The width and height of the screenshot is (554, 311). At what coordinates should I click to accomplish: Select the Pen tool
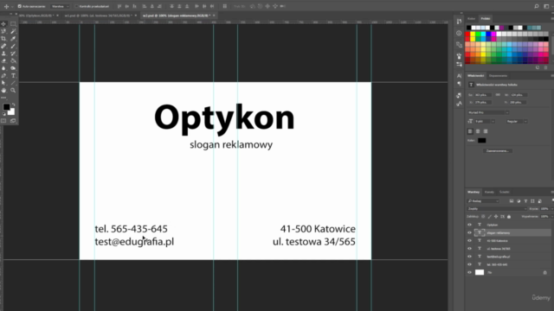pyautogui.click(x=3, y=76)
